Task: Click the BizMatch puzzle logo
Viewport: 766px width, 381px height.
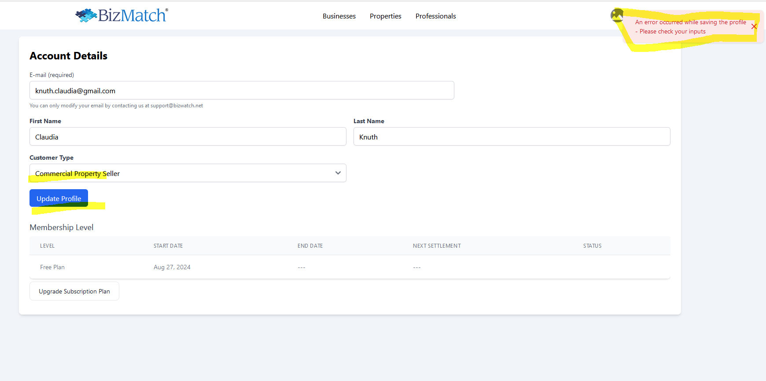Action: pyautogui.click(x=122, y=15)
